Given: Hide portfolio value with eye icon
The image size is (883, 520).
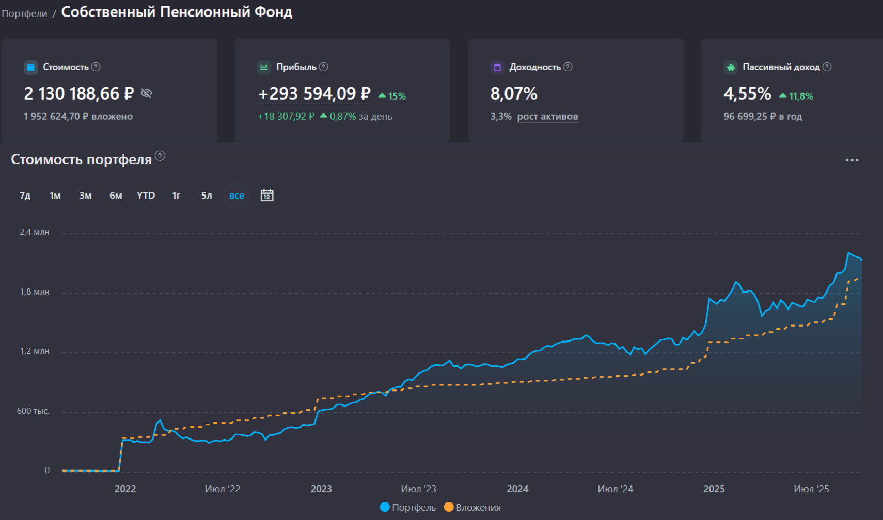Looking at the screenshot, I should tap(146, 93).
